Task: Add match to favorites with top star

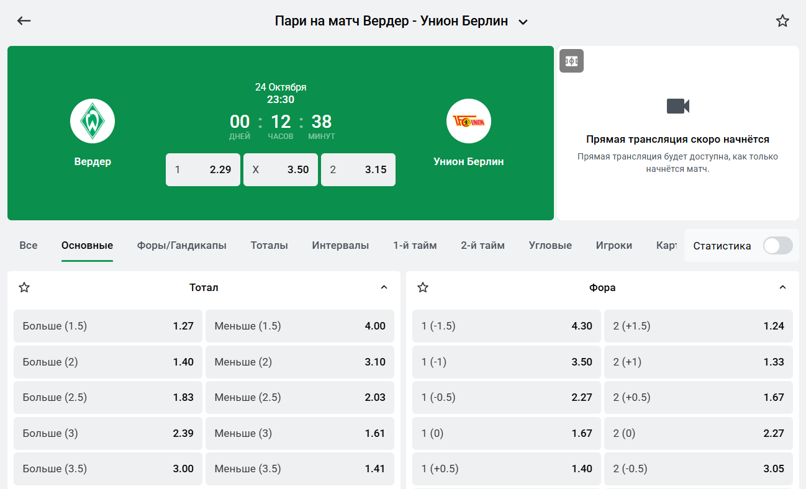Action: 782,21
